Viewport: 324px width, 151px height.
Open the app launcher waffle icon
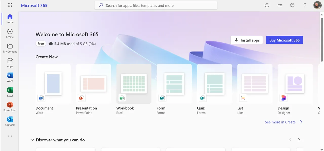click(10, 5)
